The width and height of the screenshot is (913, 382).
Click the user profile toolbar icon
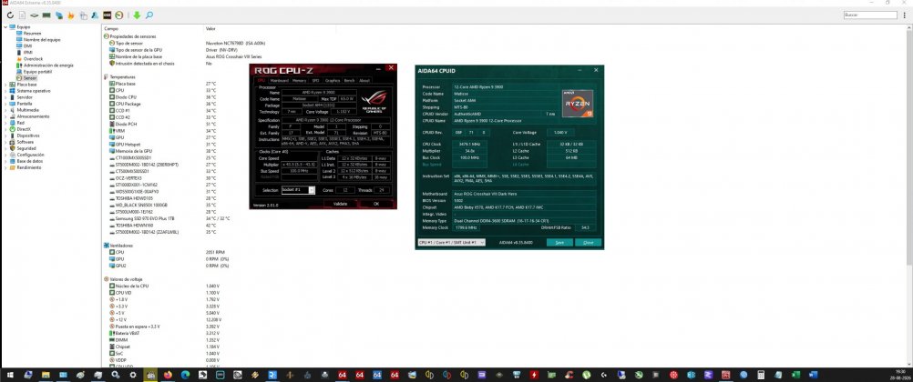pyautogui.click(x=95, y=15)
